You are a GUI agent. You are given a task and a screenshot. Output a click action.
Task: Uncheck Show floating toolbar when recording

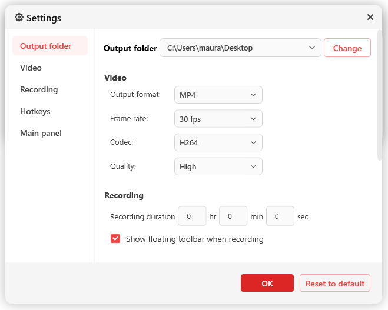coord(115,239)
